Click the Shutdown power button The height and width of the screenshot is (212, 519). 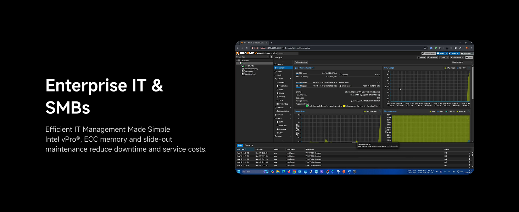click(x=432, y=57)
